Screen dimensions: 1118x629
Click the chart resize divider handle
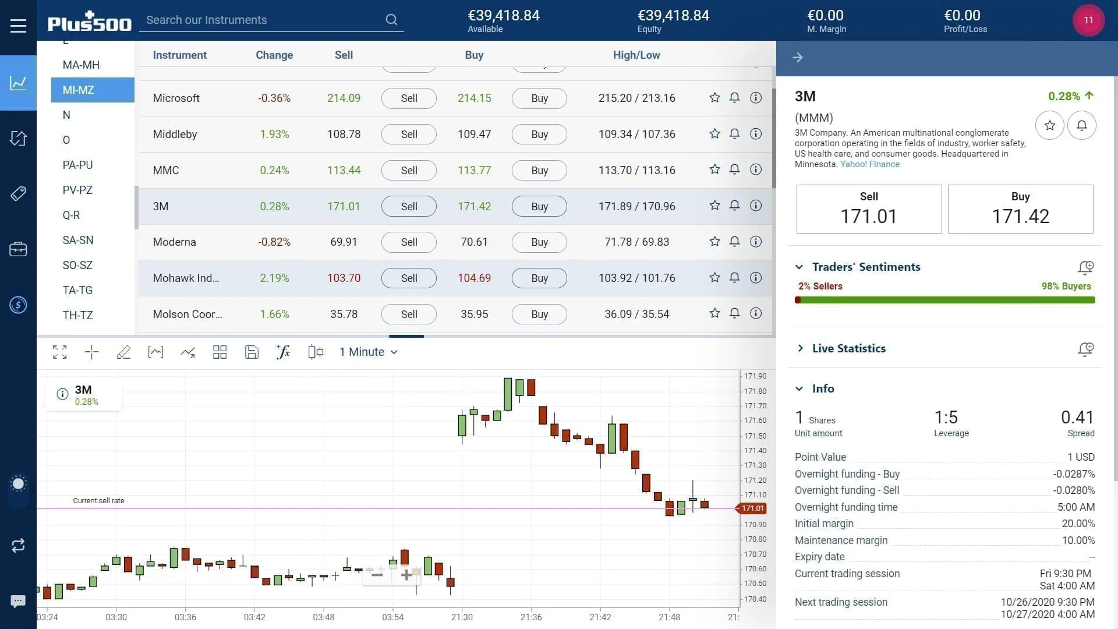(406, 336)
